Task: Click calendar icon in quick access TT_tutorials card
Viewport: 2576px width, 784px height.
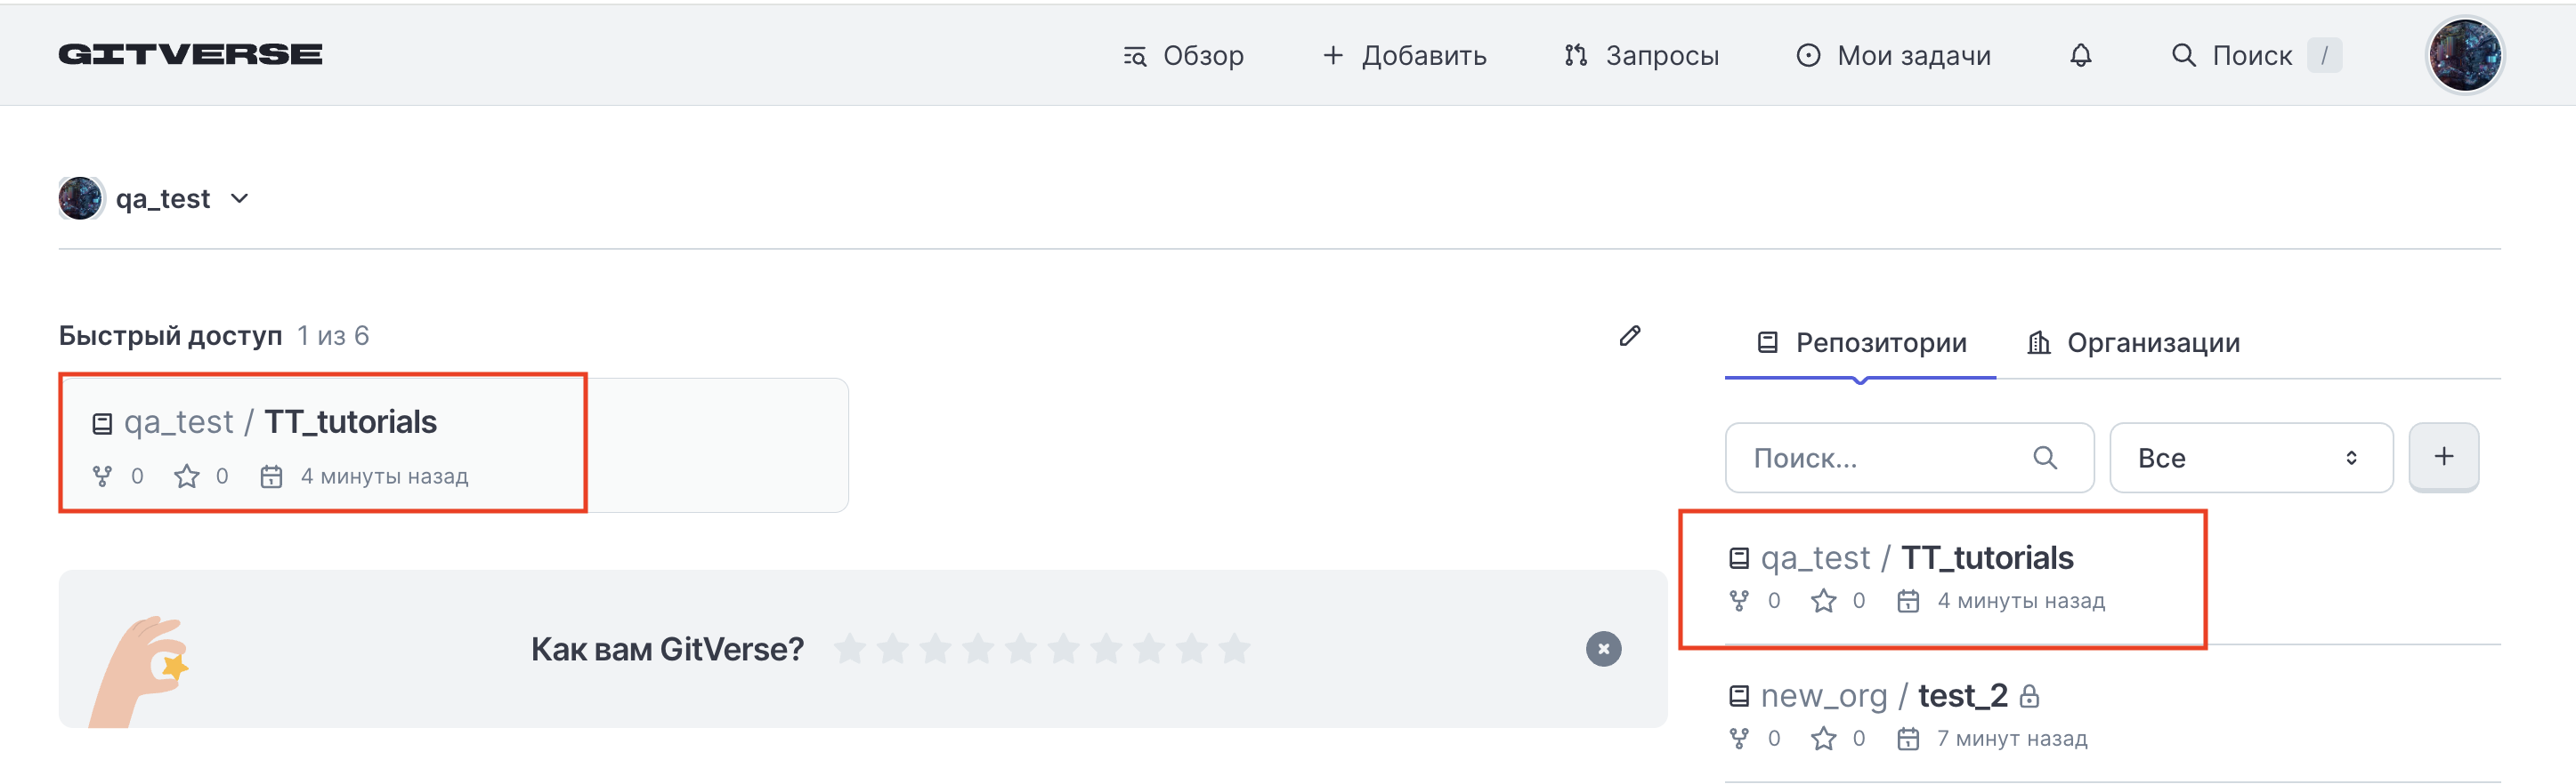Action: tap(271, 476)
